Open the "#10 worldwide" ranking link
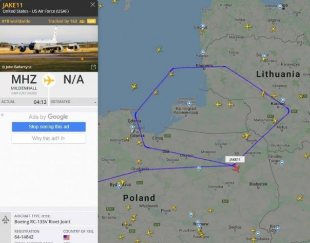 click(16, 21)
